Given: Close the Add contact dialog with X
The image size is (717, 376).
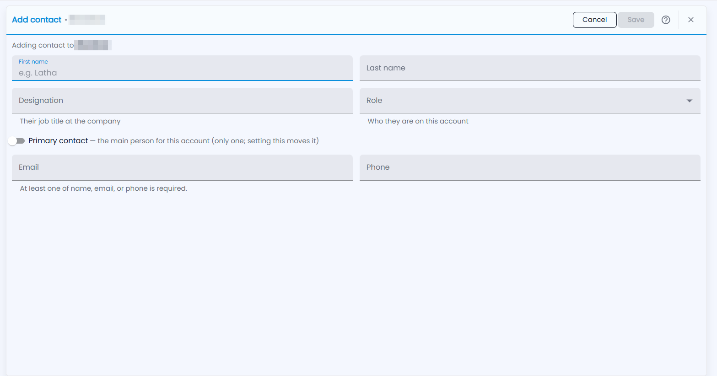Looking at the screenshot, I should pyautogui.click(x=691, y=20).
